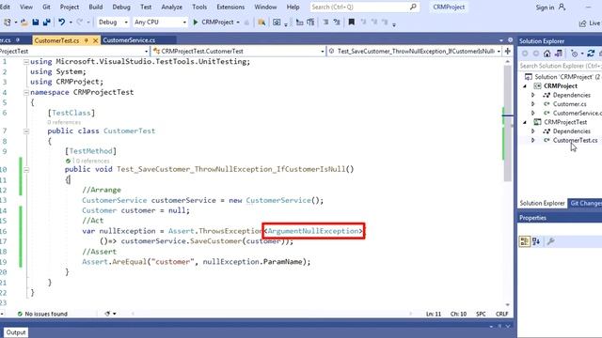Click the split editor plus icon

[x=508, y=51]
